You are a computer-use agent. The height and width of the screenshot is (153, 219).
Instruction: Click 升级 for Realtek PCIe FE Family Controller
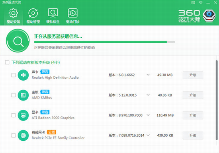193,135
